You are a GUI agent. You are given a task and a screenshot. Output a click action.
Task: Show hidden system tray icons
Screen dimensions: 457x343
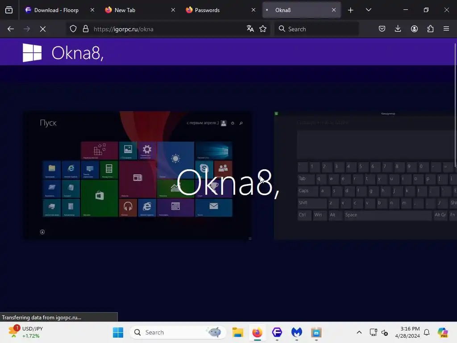[359, 332]
